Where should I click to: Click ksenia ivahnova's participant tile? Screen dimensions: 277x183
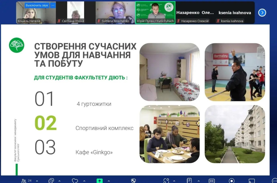pyautogui.click(x=235, y=13)
